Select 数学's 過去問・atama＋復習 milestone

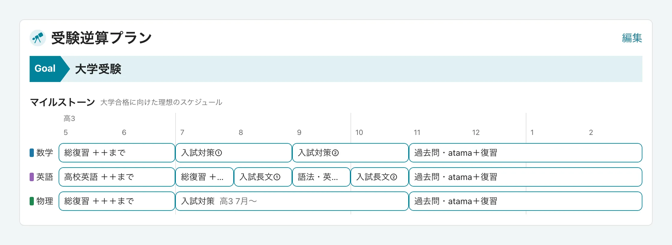click(x=526, y=153)
